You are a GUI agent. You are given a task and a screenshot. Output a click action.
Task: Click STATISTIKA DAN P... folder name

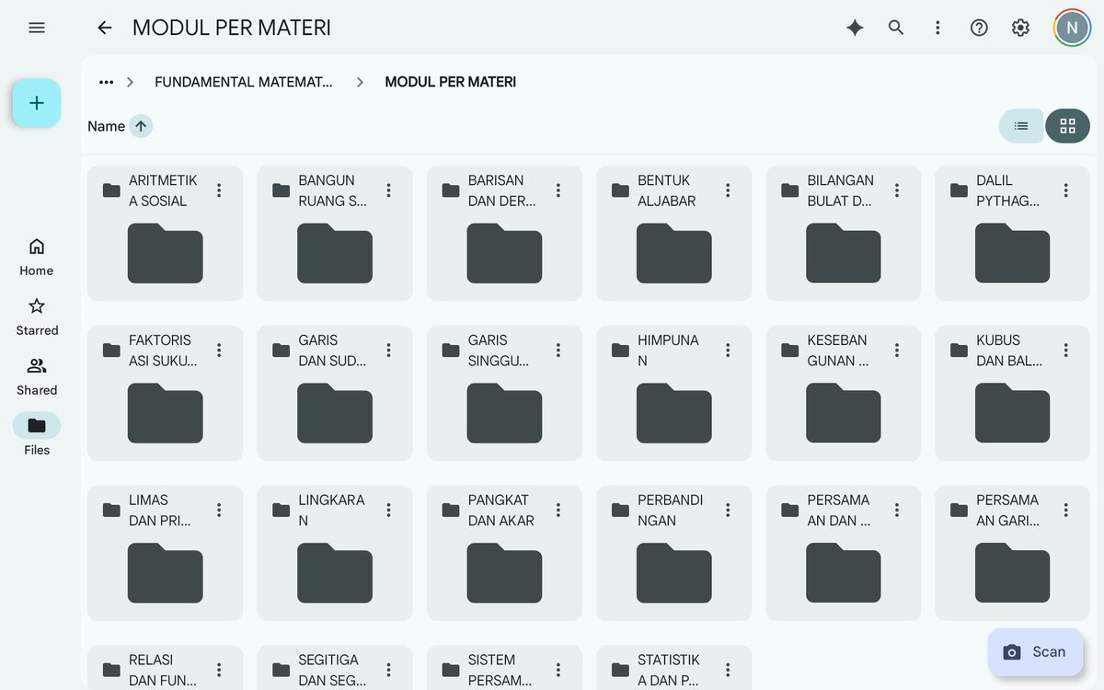tap(669, 671)
